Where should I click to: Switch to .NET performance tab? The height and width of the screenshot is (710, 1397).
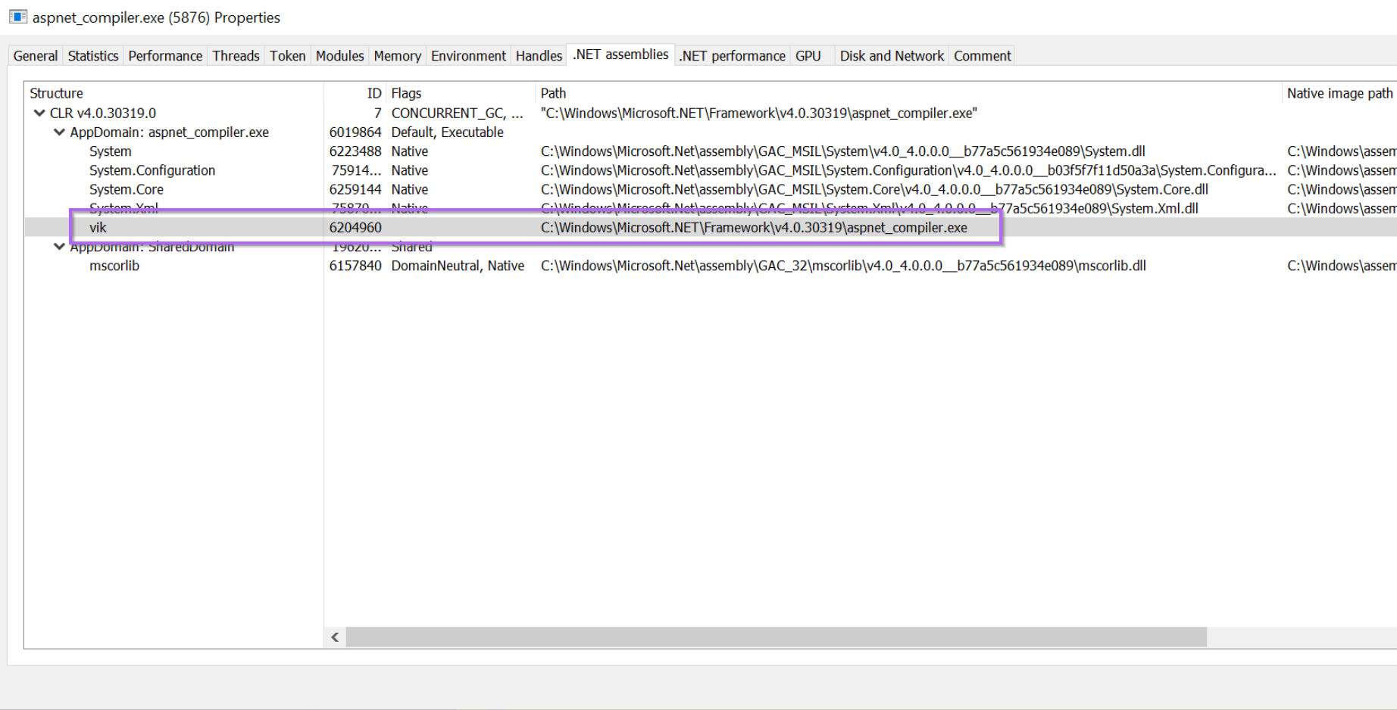[731, 55]
